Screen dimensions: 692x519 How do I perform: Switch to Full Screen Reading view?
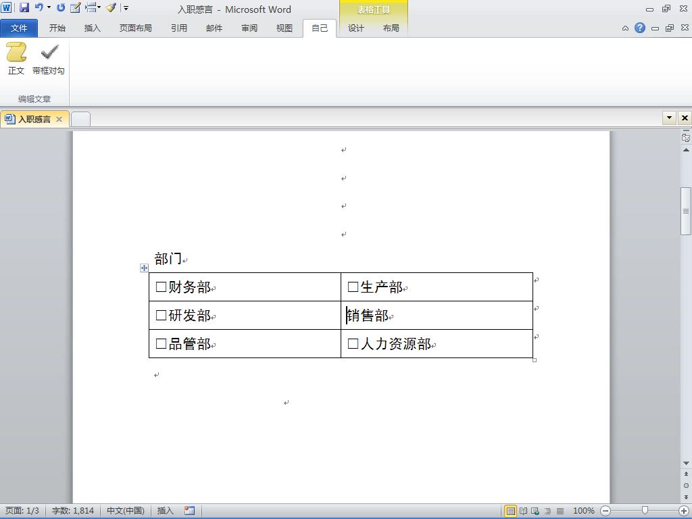tap(524, 511)
